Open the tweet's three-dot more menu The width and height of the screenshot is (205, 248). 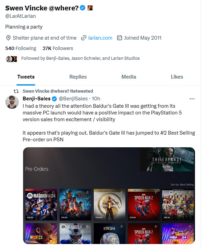coord(192,99)
